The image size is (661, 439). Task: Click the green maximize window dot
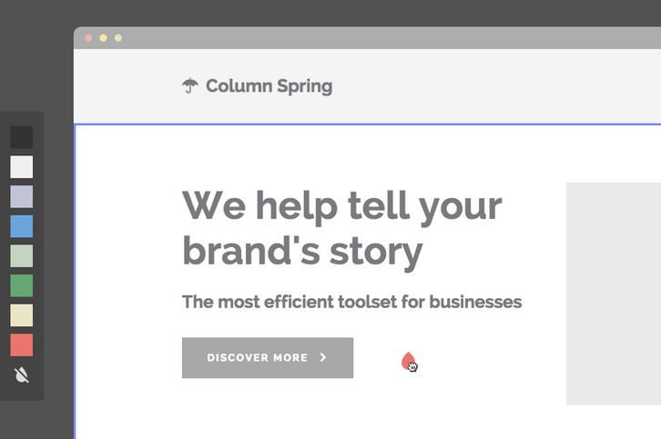coord(118,38)
